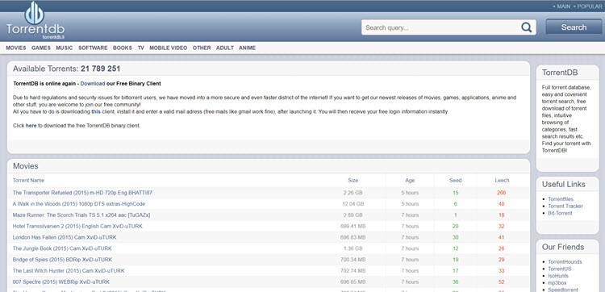Click the Available Torrents count 21 789 251
605x292 pixels.
coord(100,69)
